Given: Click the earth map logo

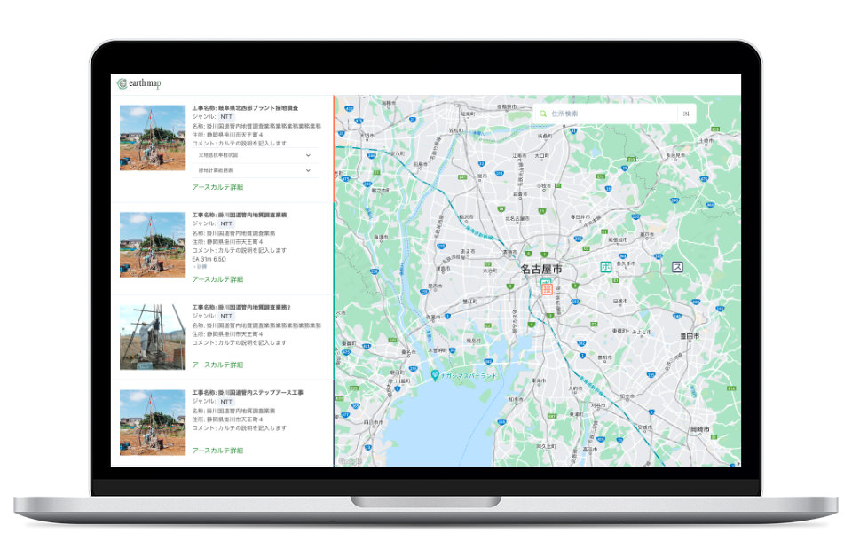Looking at the screenshot, I should [x=138, y=83].
